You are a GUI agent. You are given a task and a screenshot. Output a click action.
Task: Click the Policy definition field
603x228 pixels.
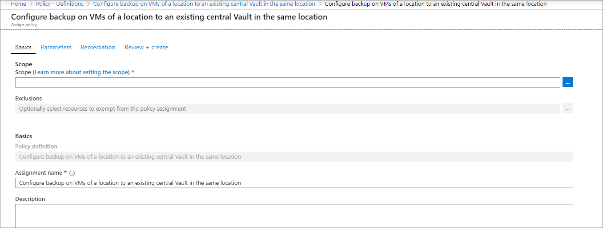pyautogui.click(x=293, y=156)
